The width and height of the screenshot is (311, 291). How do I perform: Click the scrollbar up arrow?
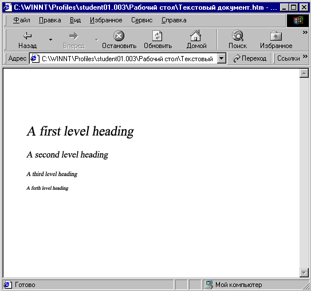click(304, 73)
